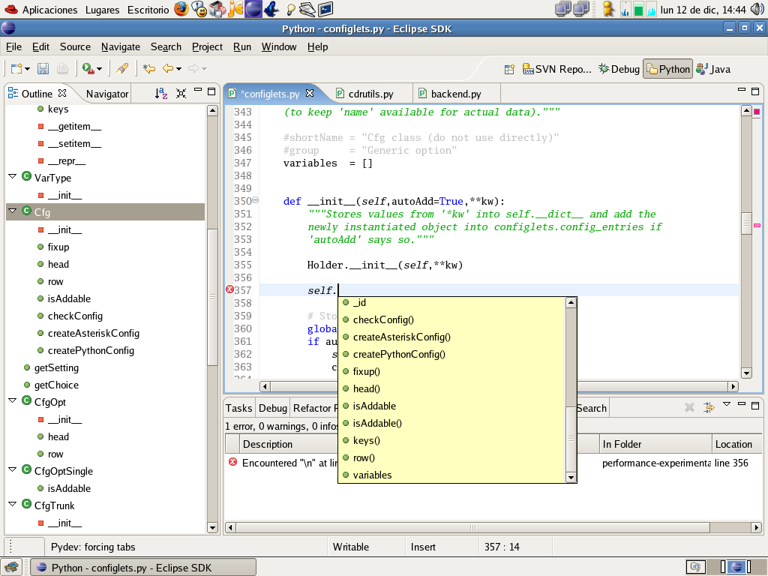Screen dimensions: 768x576
Task: Click the Save disk icon
Action: tap(43, 68)
